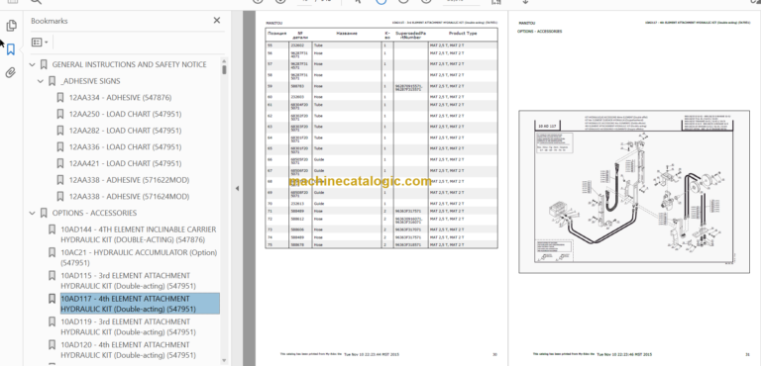
Task: Open the Attachments paperclip icon
Action: click(x=11, y=73)
